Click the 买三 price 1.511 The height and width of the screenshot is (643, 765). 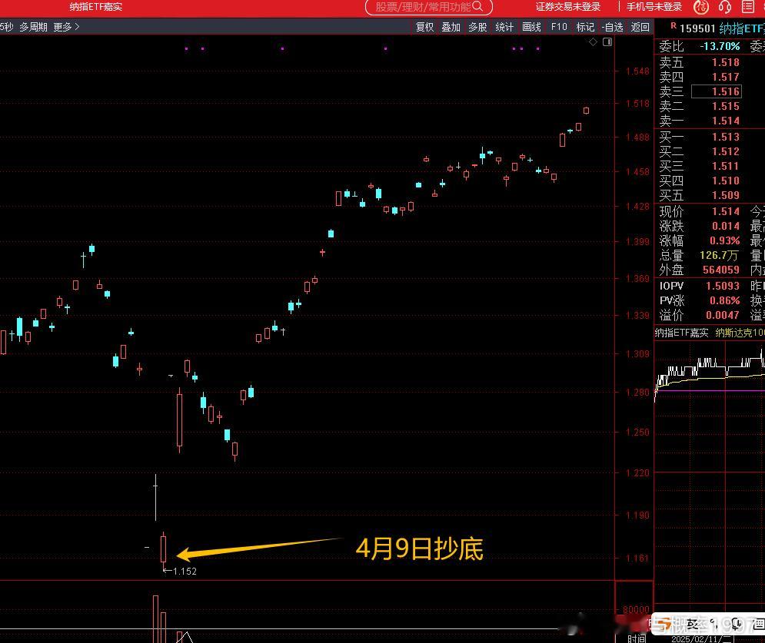coord(725,166)
